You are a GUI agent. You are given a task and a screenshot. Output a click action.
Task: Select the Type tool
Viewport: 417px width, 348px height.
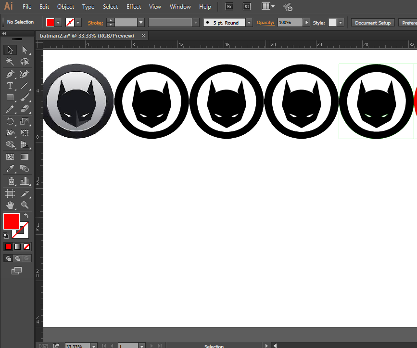tap(10, 86)
